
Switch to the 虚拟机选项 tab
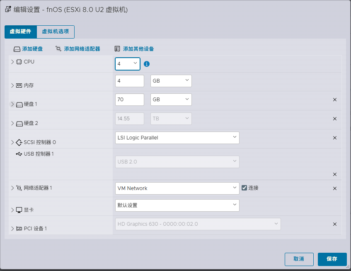click(x=56, y=32)
